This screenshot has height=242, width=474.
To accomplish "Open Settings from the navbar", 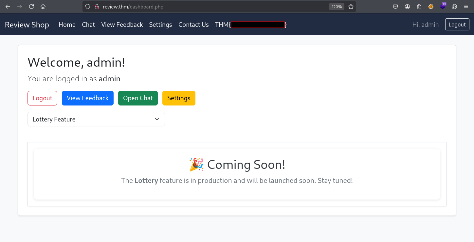I will pyautogui.click(x=160, y=25).
